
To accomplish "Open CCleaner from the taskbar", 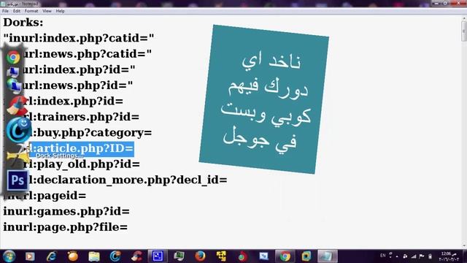I will 136,256.
